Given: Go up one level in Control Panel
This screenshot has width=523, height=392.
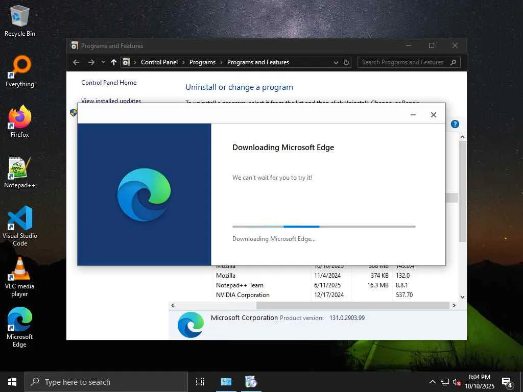Looking at the screenshot, I should [114, 62].
